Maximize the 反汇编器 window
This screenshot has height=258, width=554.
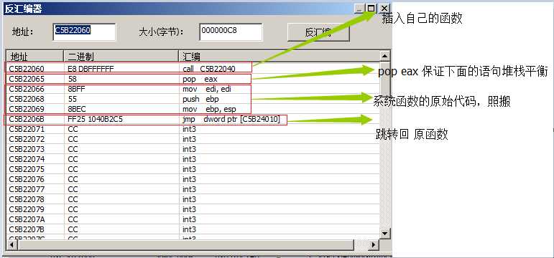pyautogui.click(x=371, y=9)
